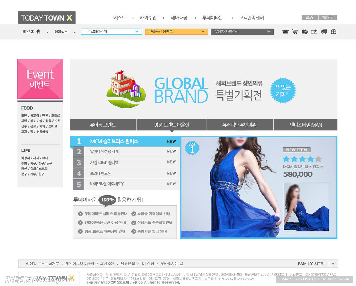Select the 해외수입 menu item

(x=148, y=18)
